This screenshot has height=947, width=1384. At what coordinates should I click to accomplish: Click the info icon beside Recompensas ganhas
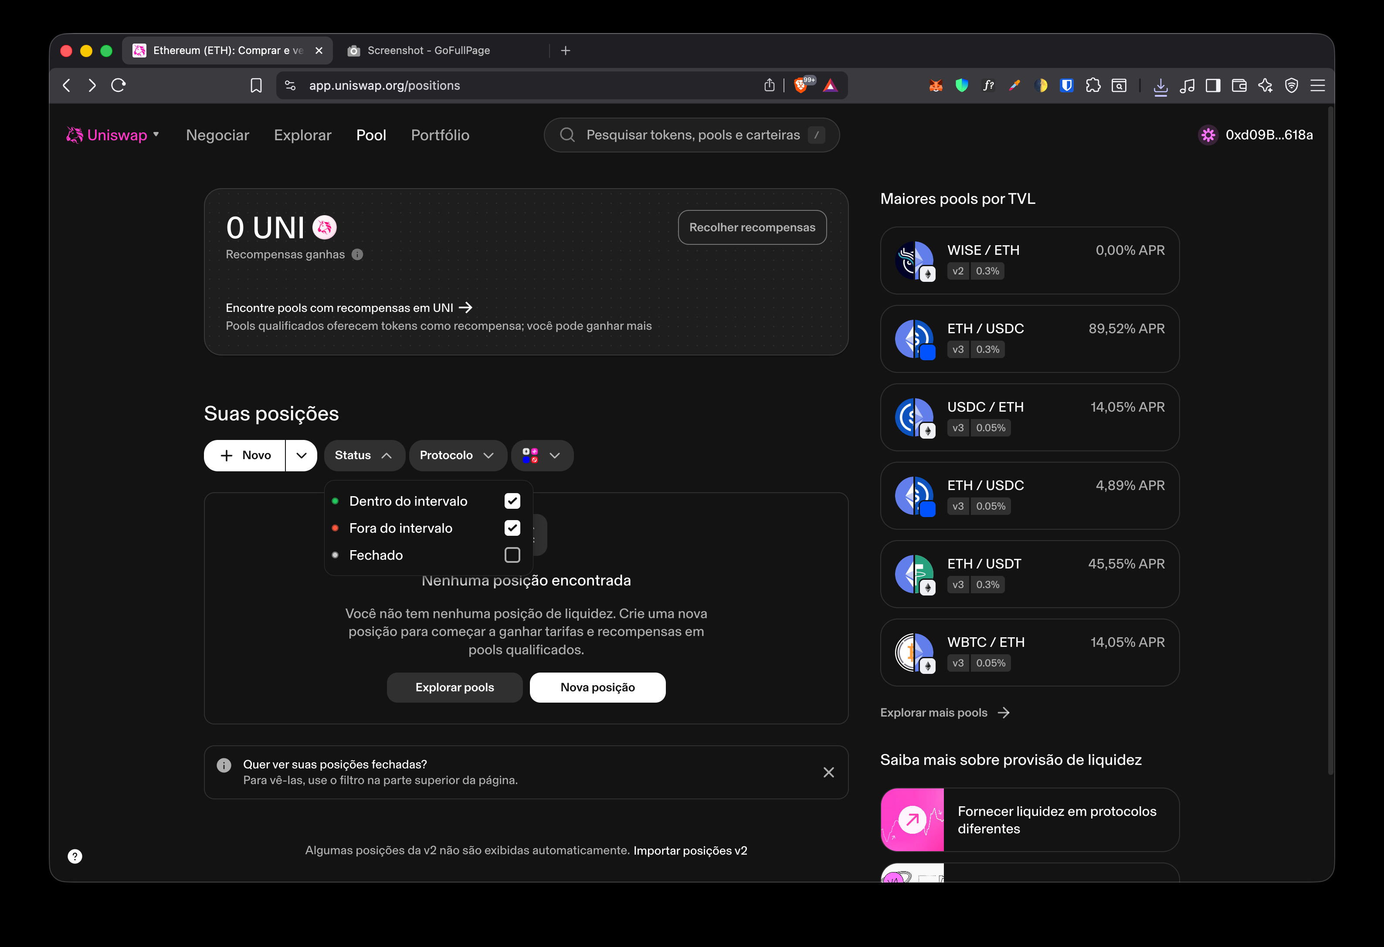(x=357, y=254)
